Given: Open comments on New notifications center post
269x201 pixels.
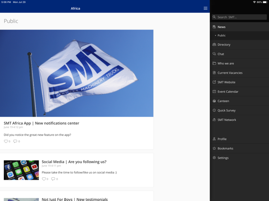Looking at the screenshot, I should tap(15, 141).
